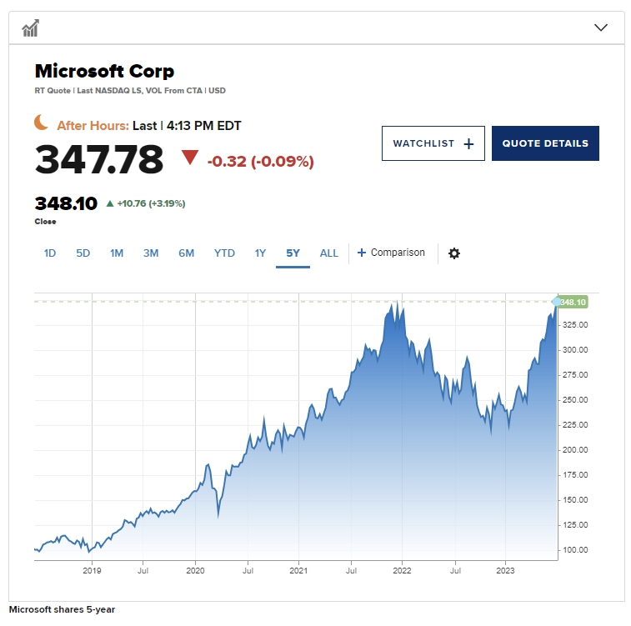This screenshot has width=631, height=626.
Task: Add Microsoft to the Watchlist
Action: coord(433,143)
